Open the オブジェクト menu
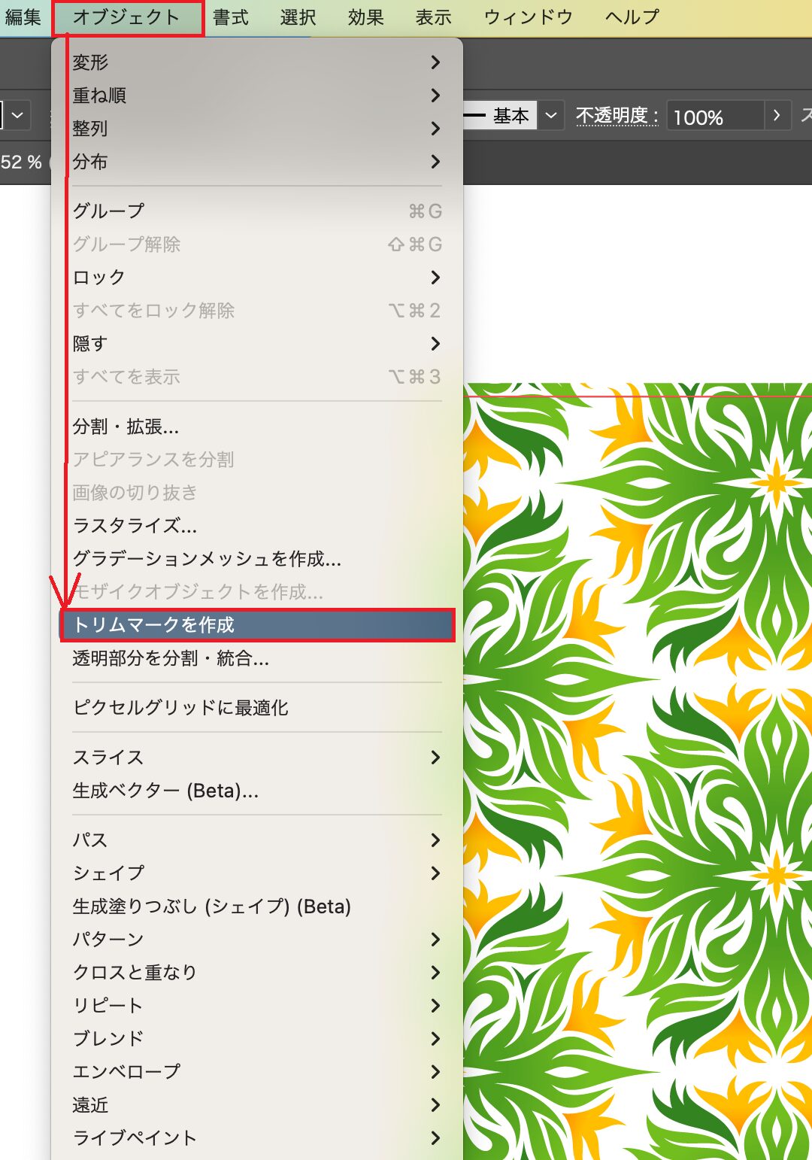The height and width of the screenshot is (1160, 812). 127,17
